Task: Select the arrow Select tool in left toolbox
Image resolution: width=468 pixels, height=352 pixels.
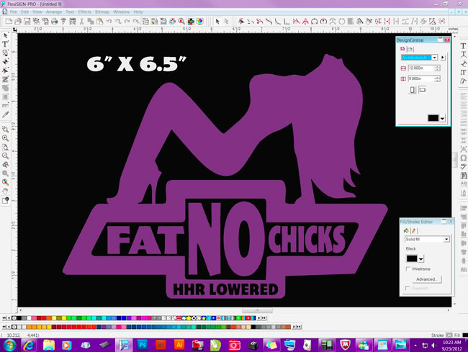Action: point(5,35)
